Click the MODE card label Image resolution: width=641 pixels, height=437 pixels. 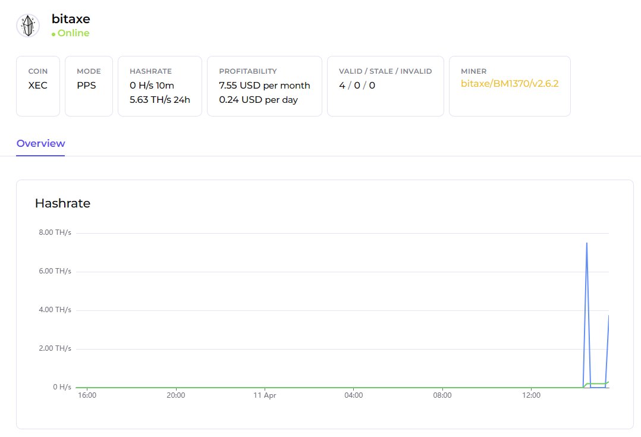point(89,71)
